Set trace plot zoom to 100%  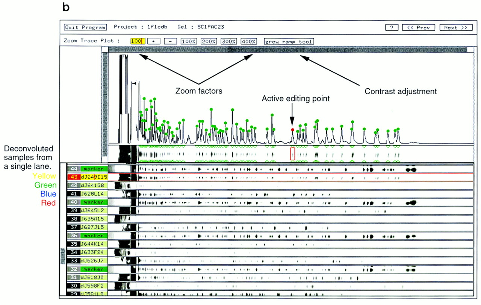tap(189, 41)
